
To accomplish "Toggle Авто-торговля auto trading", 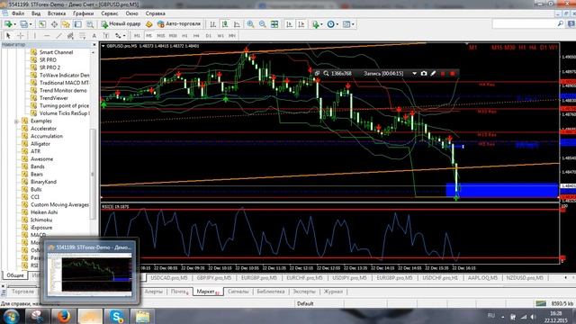I will tap(179, 24).
